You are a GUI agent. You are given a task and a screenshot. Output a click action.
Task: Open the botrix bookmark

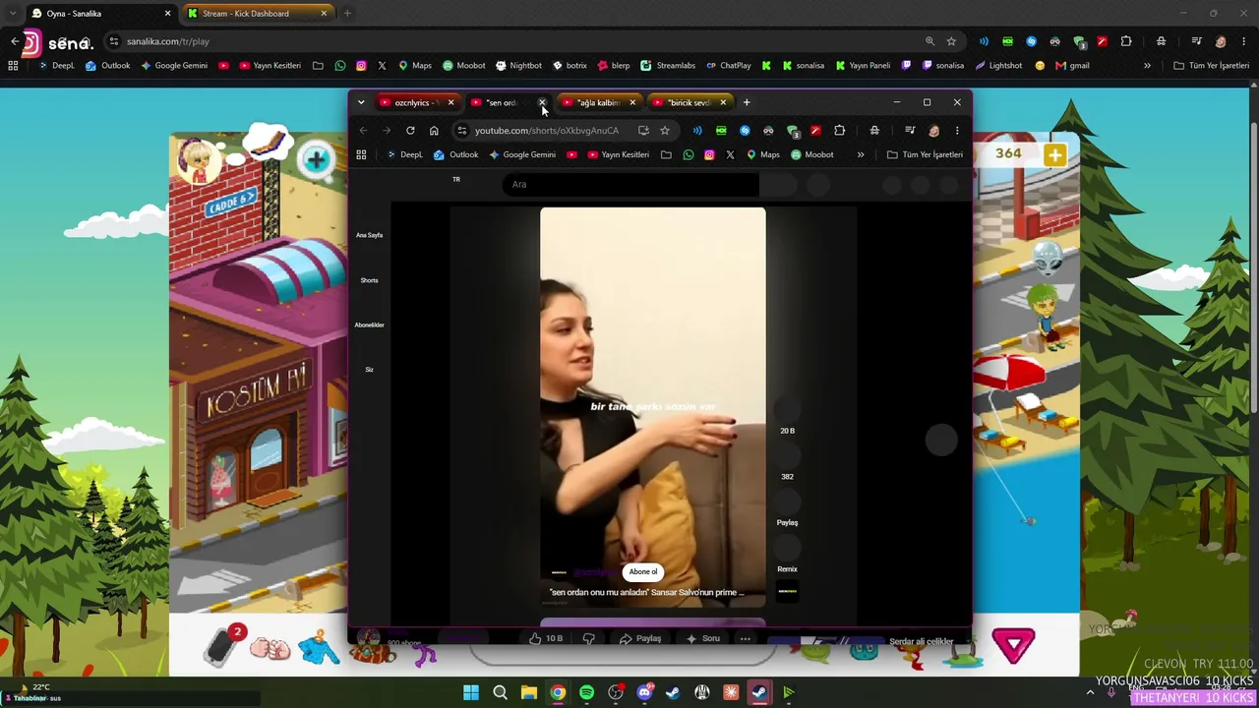point(570,66)
